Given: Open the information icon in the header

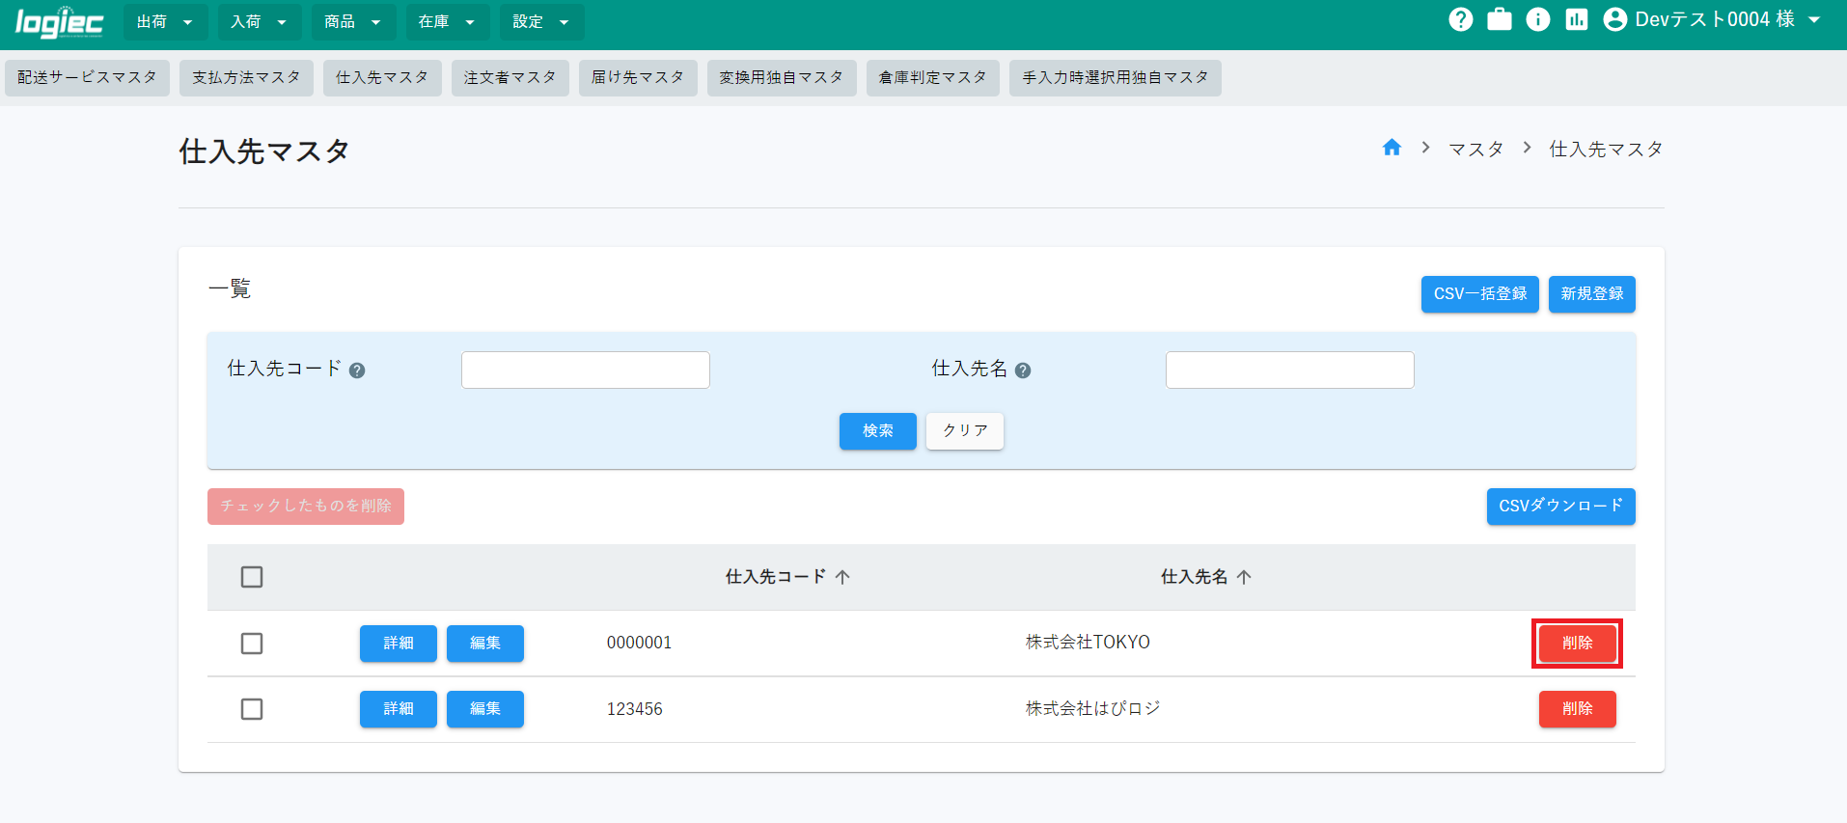Looking at the screenshot, I should pyautogui.click(x=1538, y=19).
